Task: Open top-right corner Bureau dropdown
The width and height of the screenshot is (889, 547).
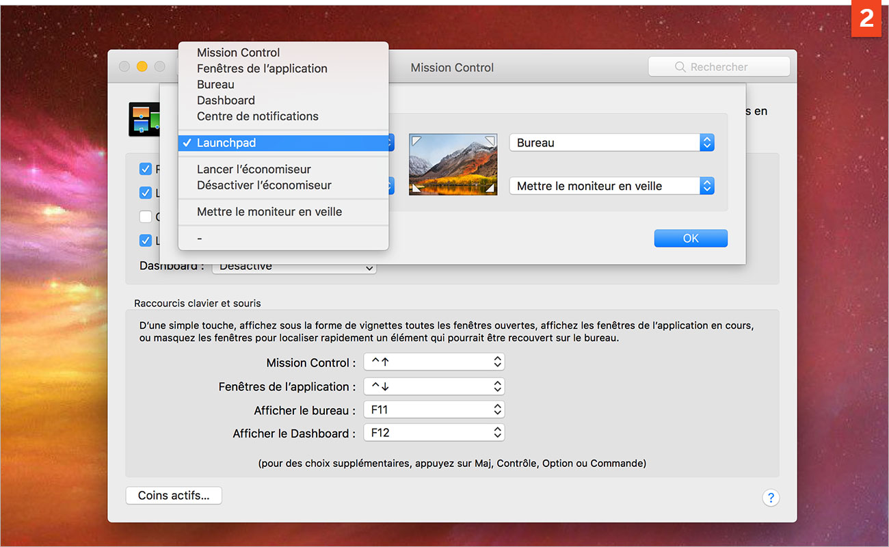Action: (612, 143)
